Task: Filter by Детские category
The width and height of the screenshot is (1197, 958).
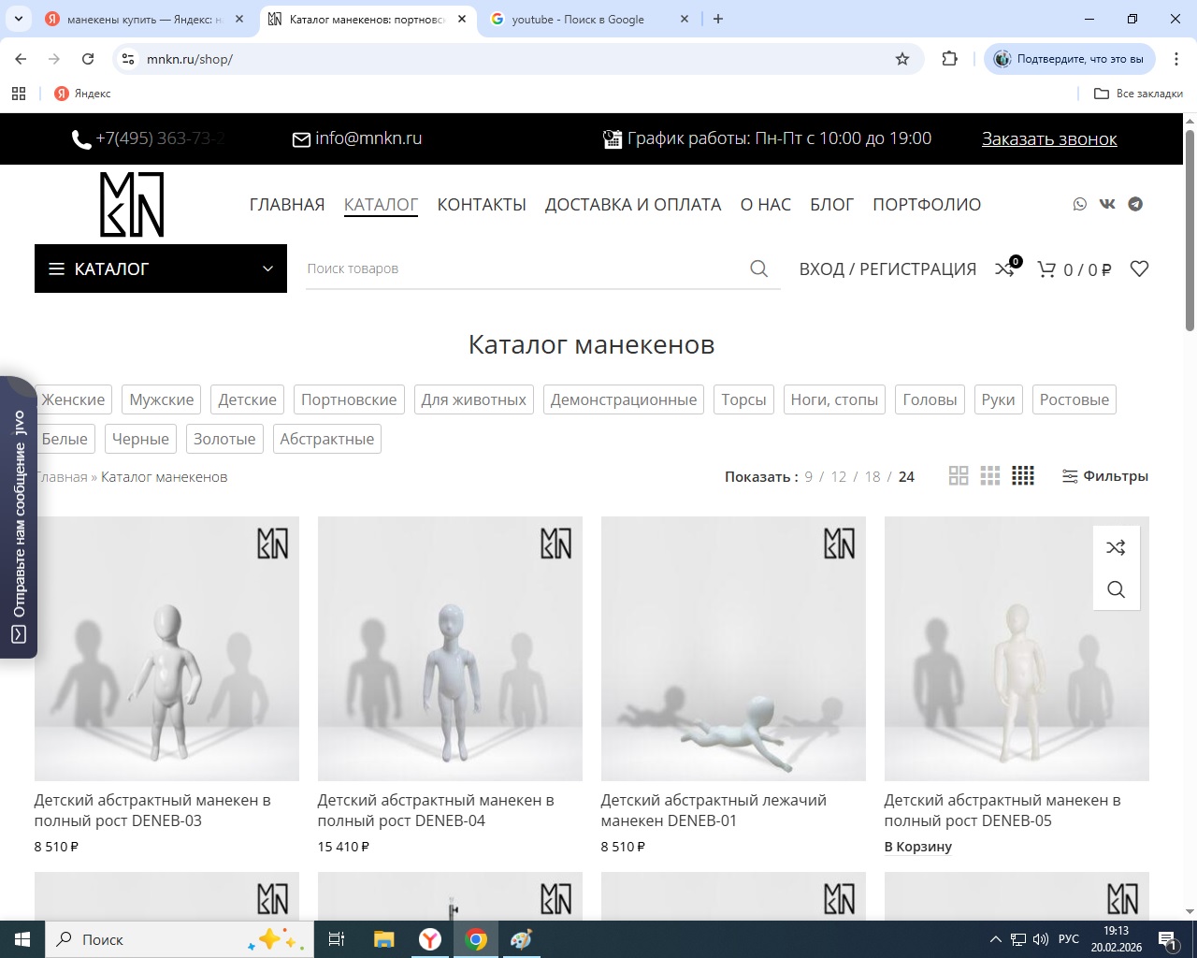Action: 248,399
